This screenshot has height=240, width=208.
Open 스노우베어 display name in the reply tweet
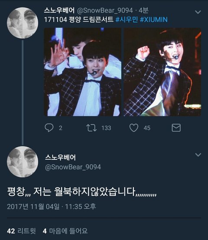(x=60, y=157)
